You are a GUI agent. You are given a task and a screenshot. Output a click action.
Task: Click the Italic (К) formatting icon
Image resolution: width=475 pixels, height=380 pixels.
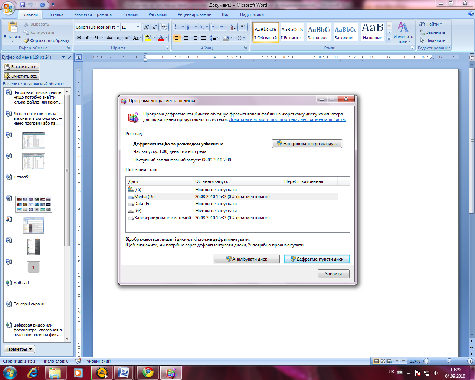coord(88,38)
